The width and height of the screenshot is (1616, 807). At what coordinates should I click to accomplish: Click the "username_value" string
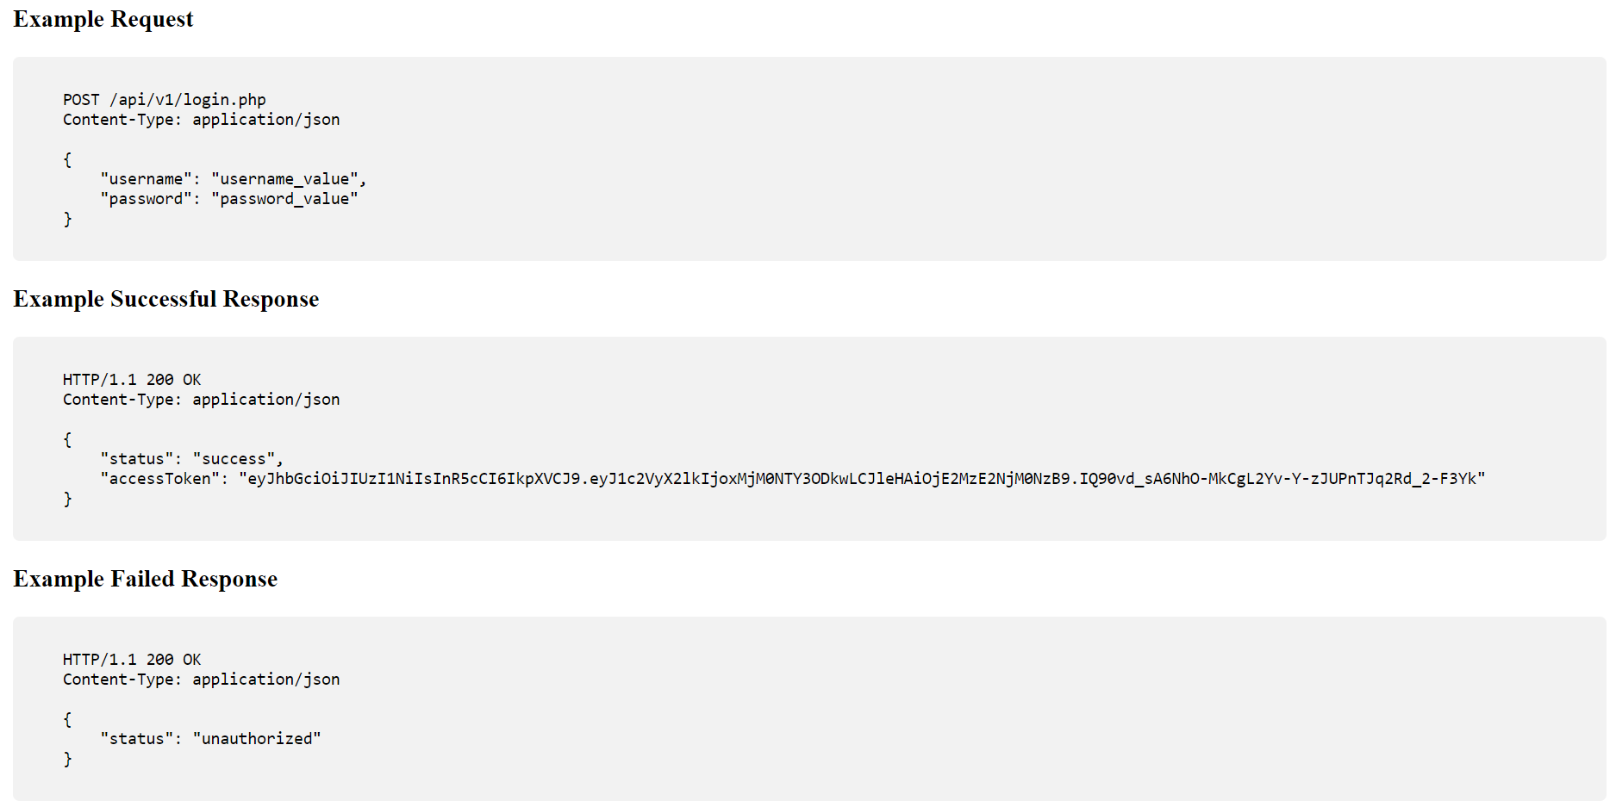[x=284, y=179]
